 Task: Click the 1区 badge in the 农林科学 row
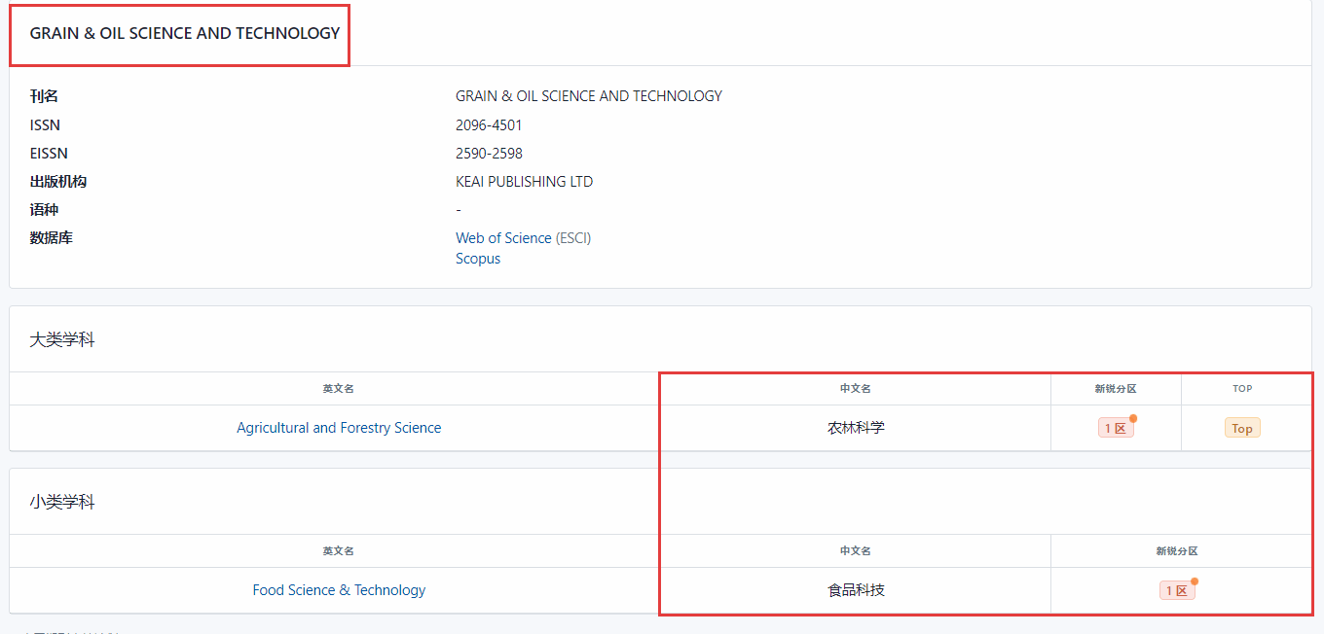click(1115, 428)
